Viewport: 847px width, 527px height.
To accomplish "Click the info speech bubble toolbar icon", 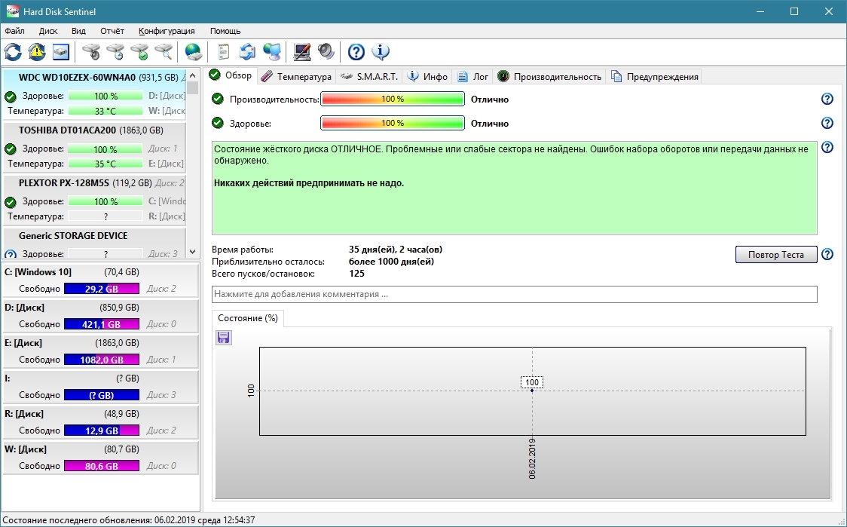I will point(381,52).
